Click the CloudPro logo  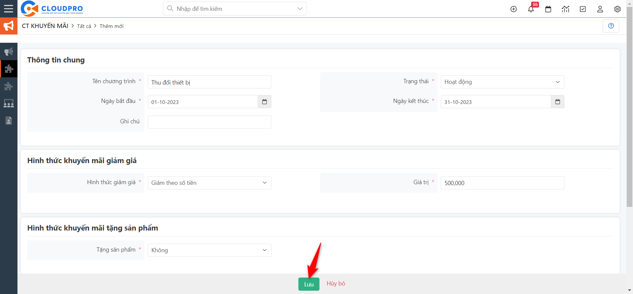click(x=52, y=9)
